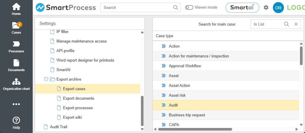Click settings tree vertical scrollbar thumb
Image resolution: width=305 pixels, height=133 pixels.
[142, 111]
